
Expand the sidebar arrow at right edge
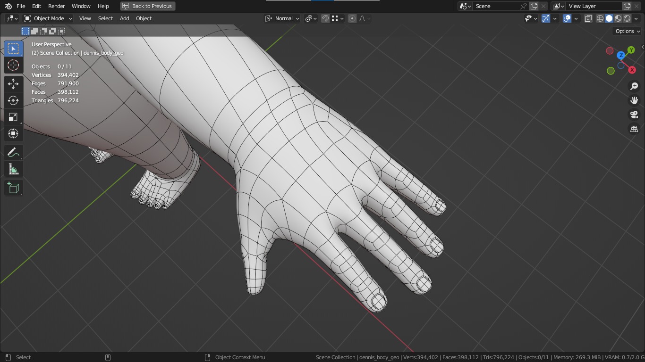643,47
